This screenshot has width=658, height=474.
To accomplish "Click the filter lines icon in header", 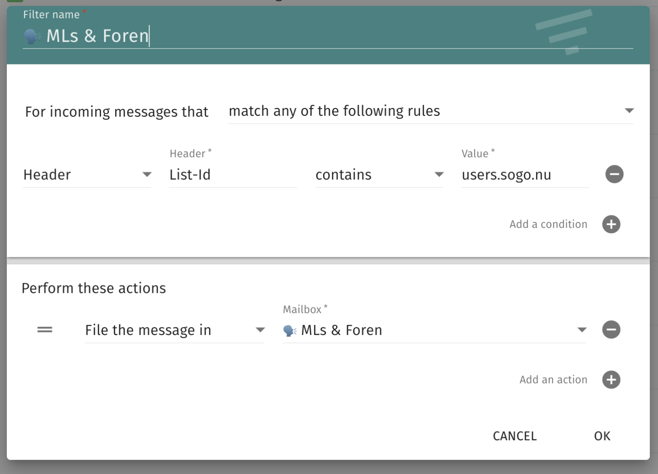I will click(564, 32).
